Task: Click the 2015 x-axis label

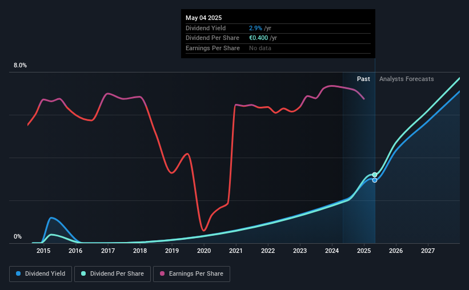Action: [x=43, y=251]
